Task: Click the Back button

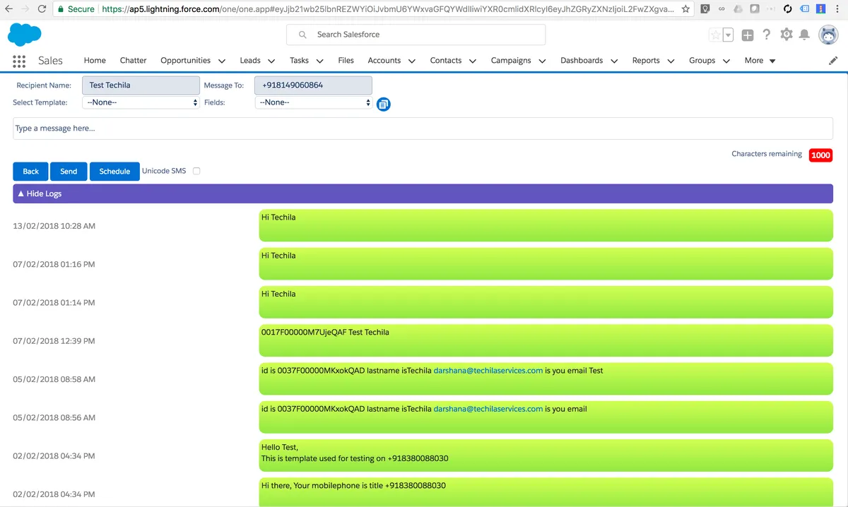Action: pos(30,172)
